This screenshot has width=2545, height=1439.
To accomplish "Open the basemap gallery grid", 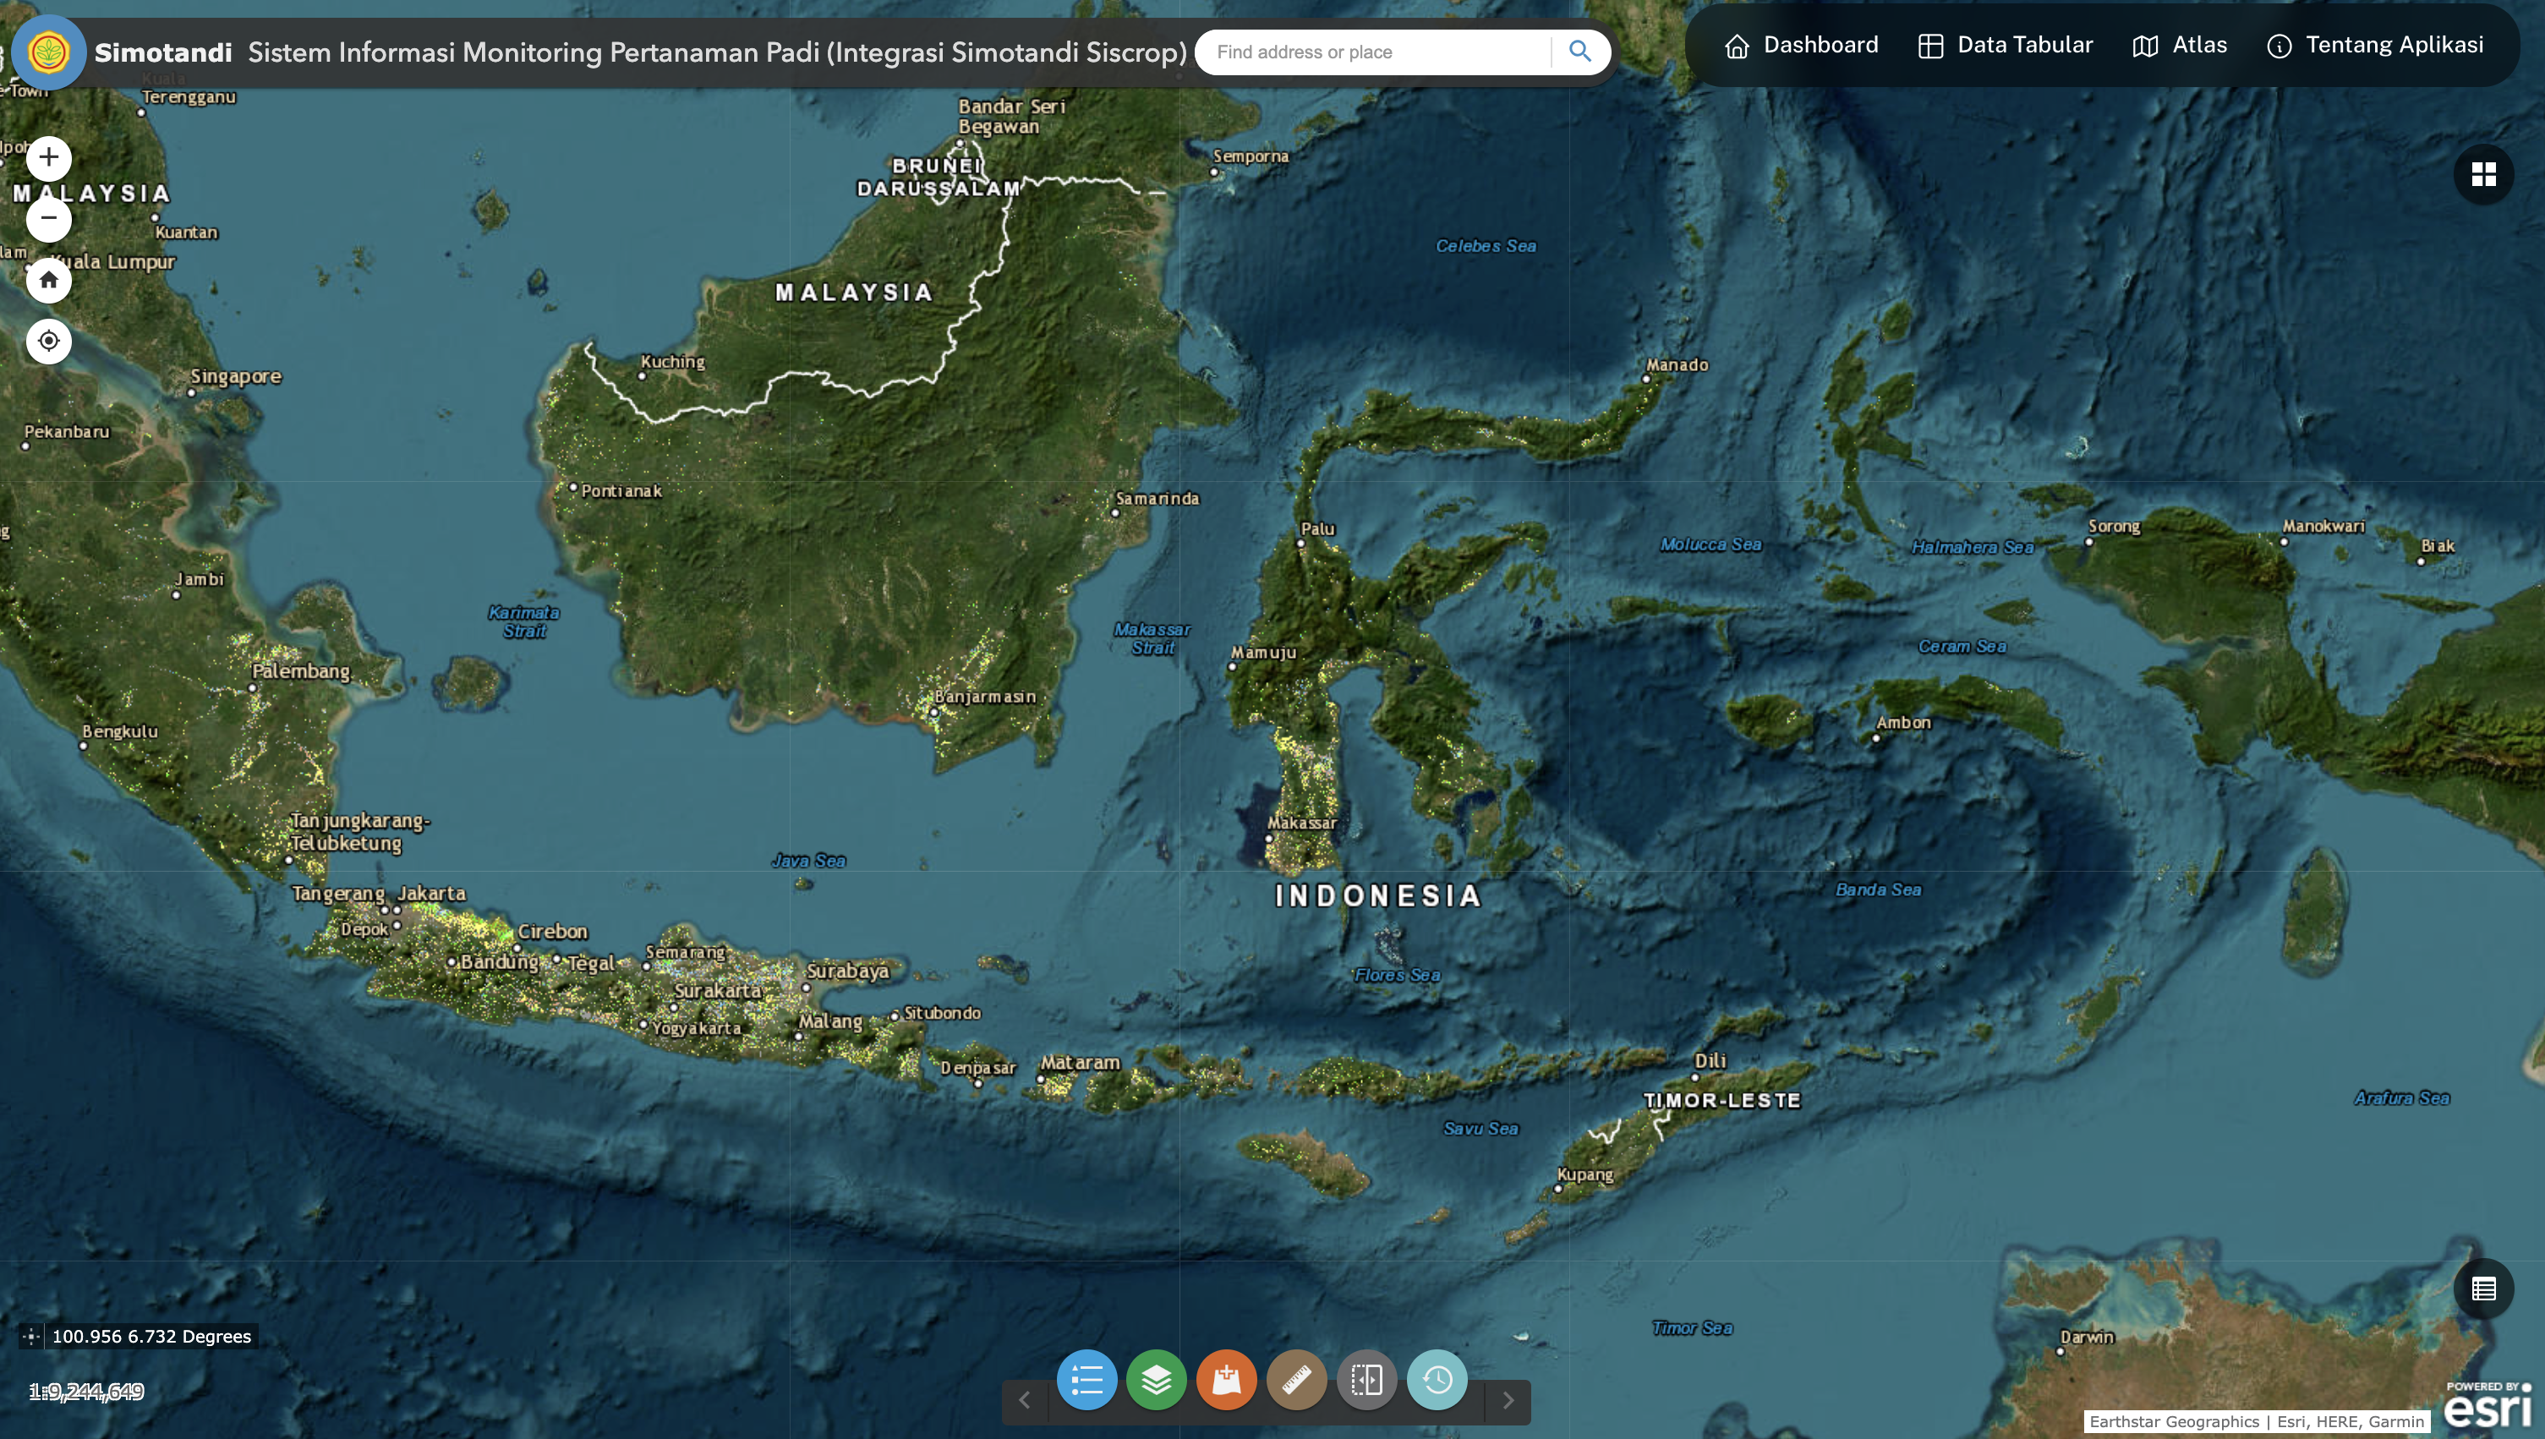I will click(2482, 175).
